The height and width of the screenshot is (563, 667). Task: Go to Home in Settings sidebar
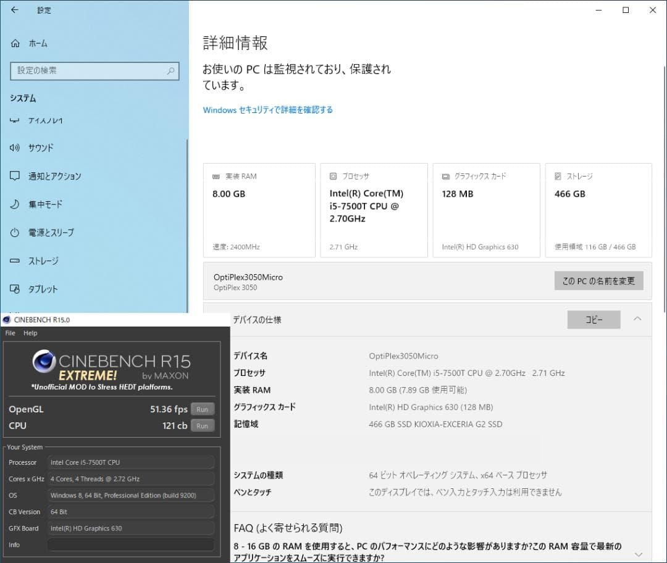pos(37,43)
